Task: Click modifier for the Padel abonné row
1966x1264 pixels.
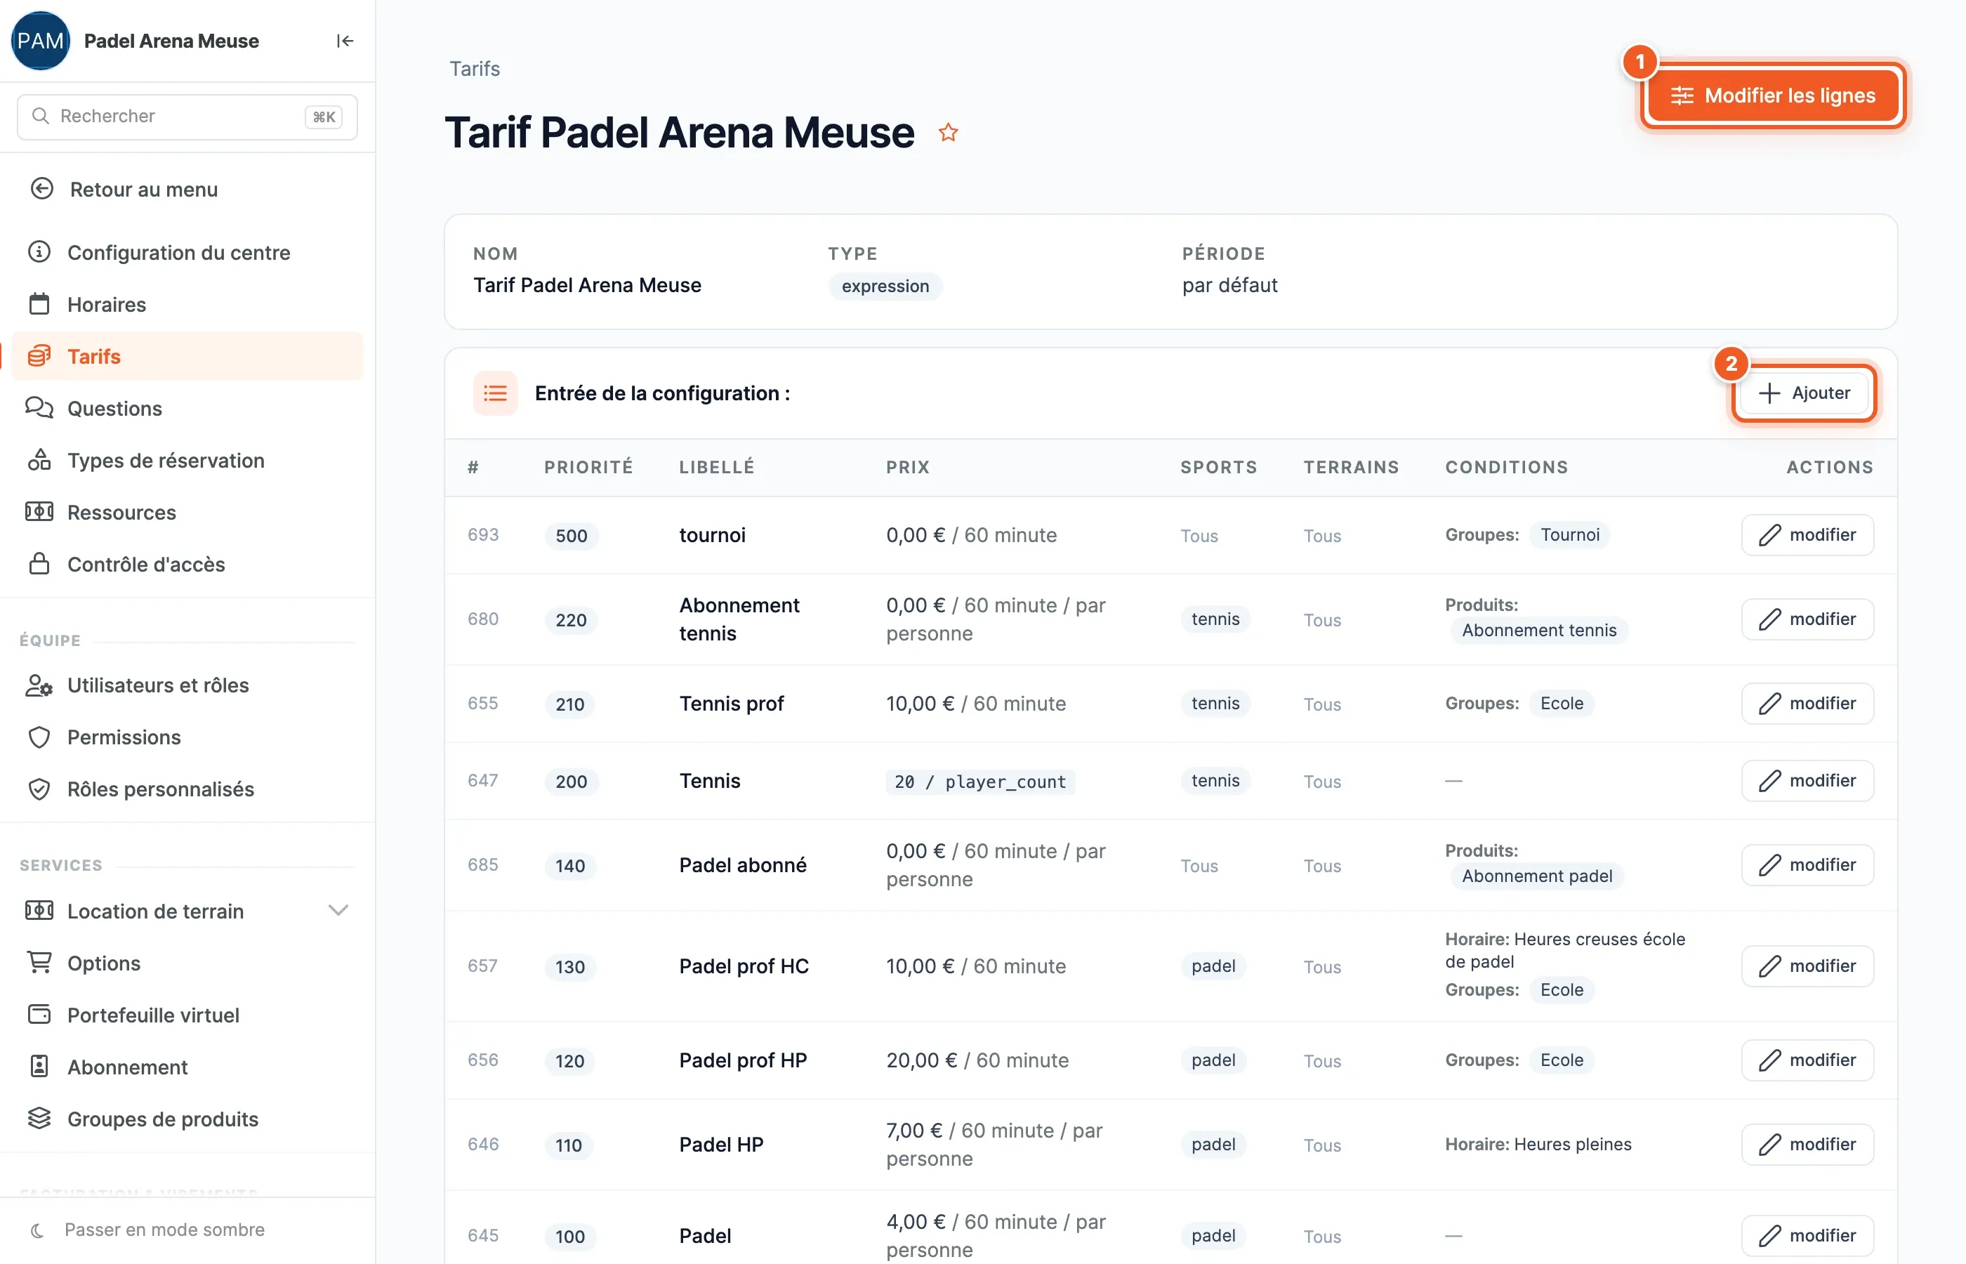Action: click(1807, 865)
